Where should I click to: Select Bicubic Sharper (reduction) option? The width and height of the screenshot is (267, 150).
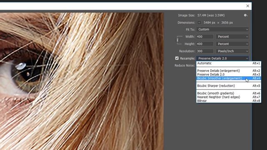(229, 86)
